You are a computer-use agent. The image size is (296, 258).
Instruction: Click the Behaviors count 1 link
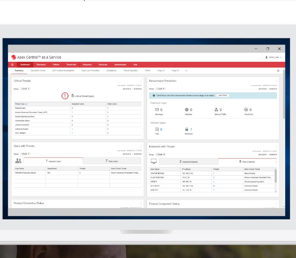[191, 129]
